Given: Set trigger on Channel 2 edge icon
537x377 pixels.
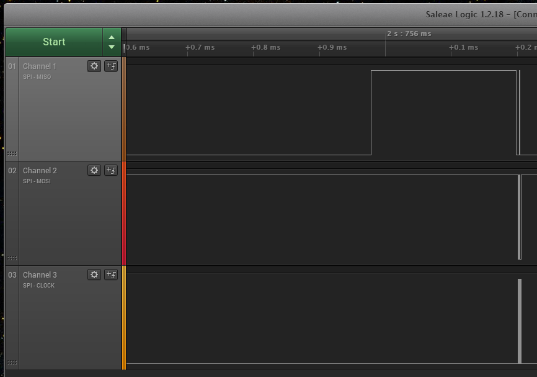Looking at the screenshot, I should pyautogui.click(x=111, y=170).
